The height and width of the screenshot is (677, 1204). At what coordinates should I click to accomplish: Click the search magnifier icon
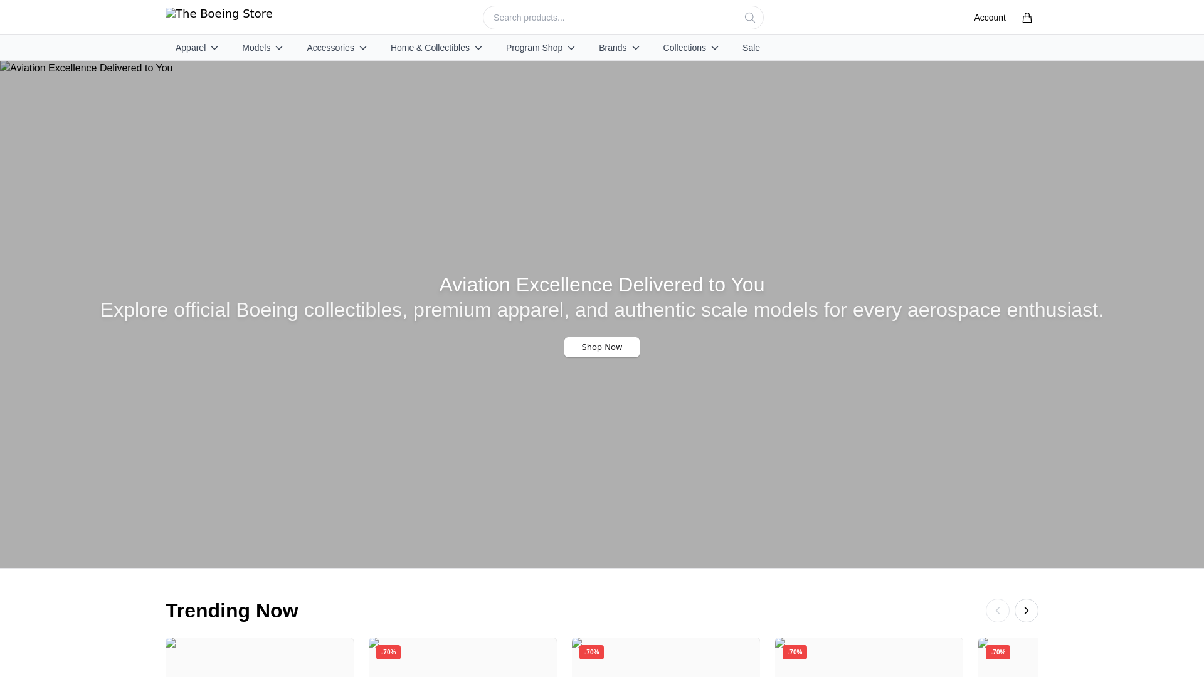[749, 18]
